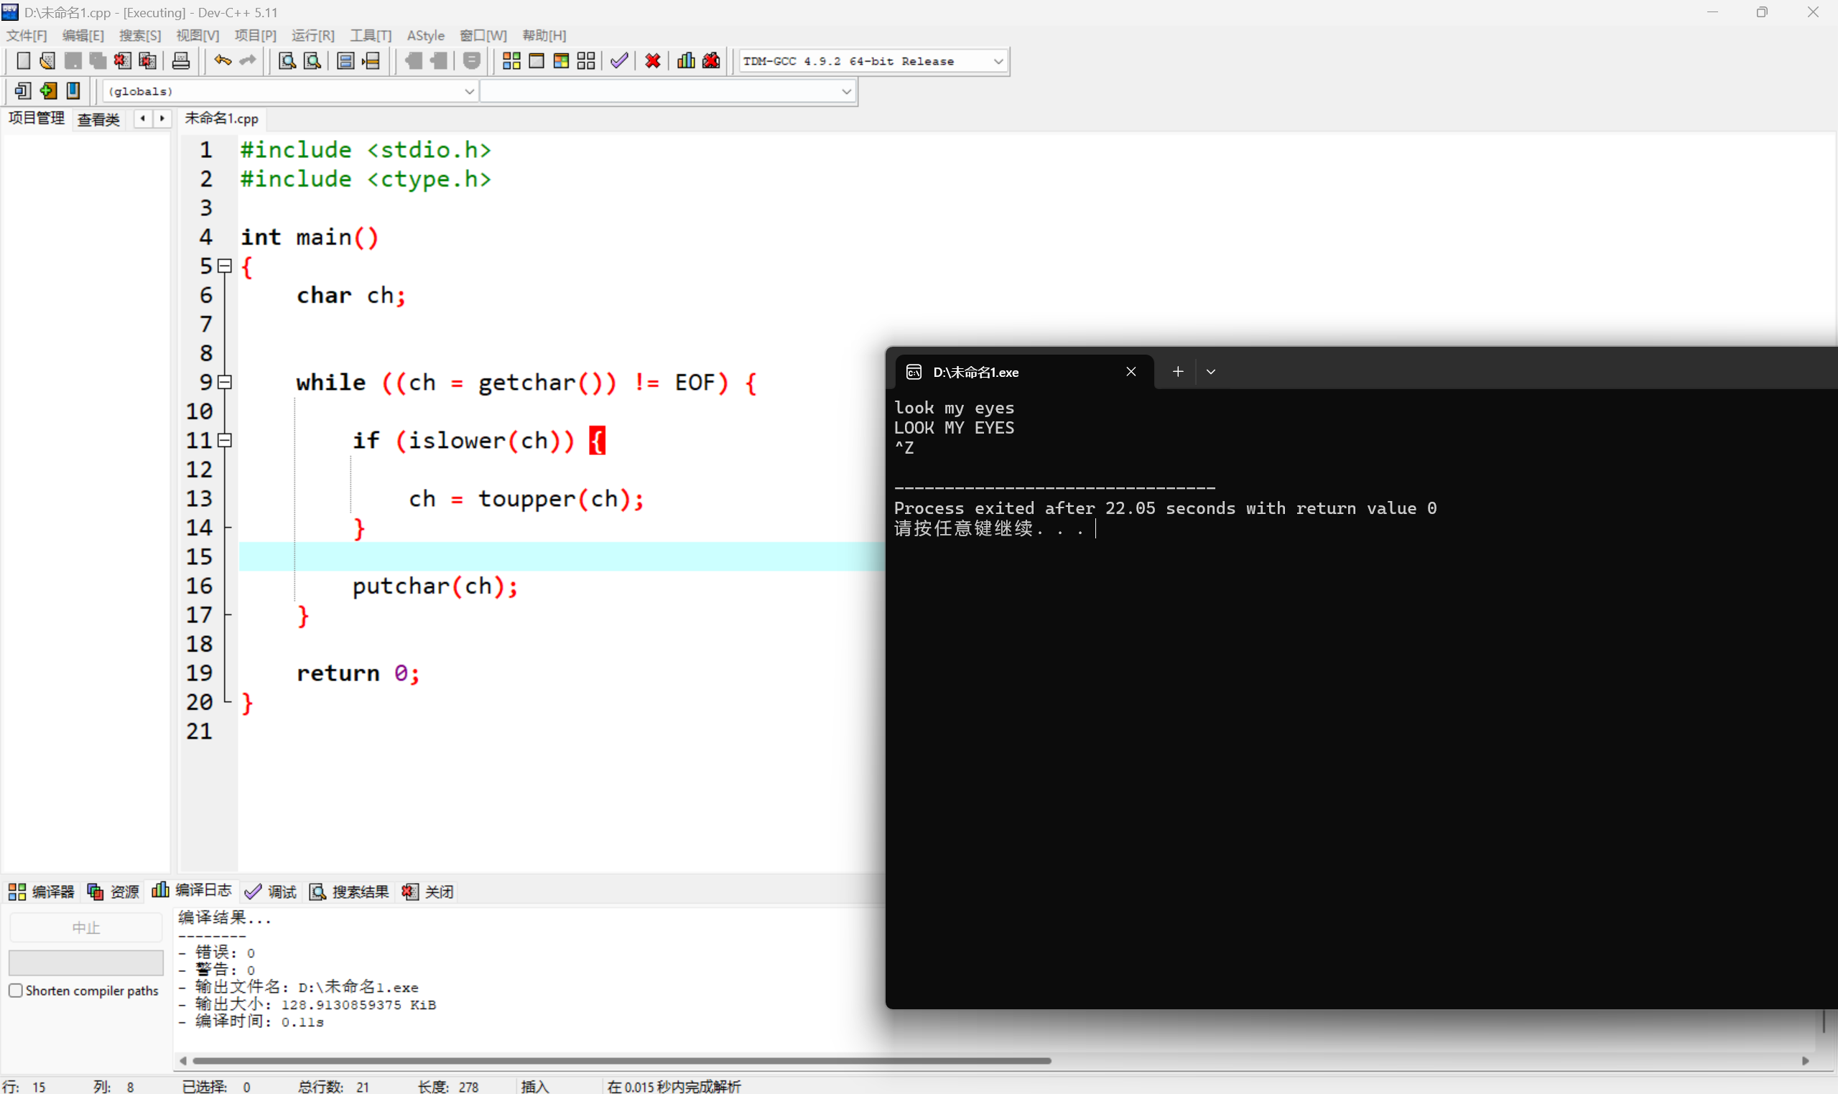Click the horizontal scrollbar in compile log

tap(621, 1060)
